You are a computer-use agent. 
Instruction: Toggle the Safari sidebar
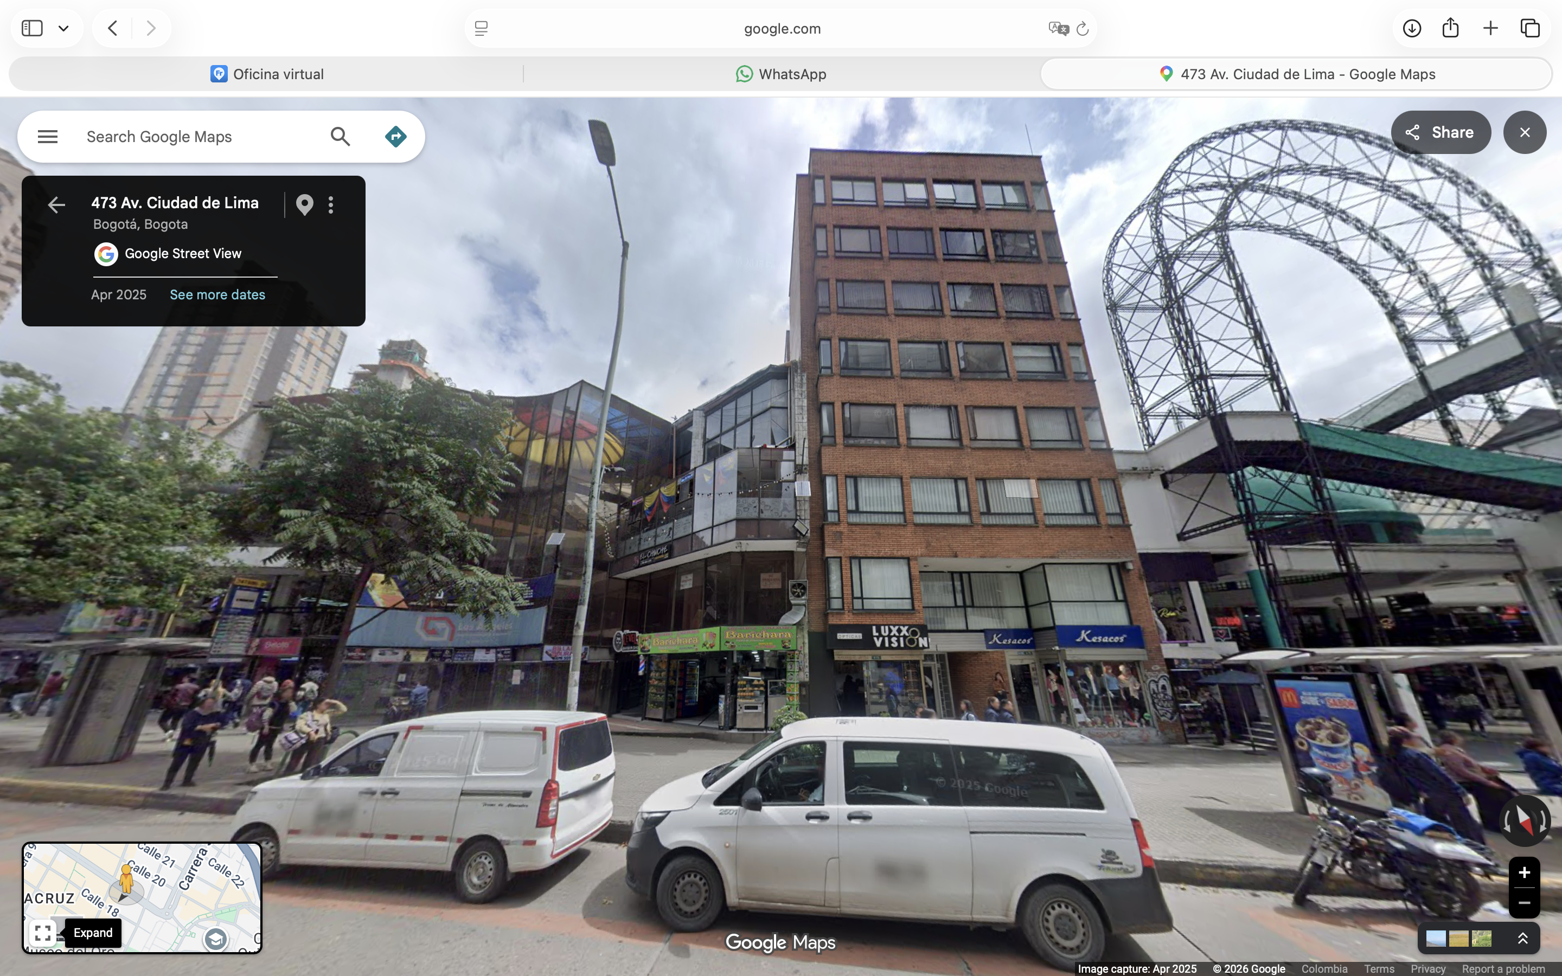coord(33,28)
